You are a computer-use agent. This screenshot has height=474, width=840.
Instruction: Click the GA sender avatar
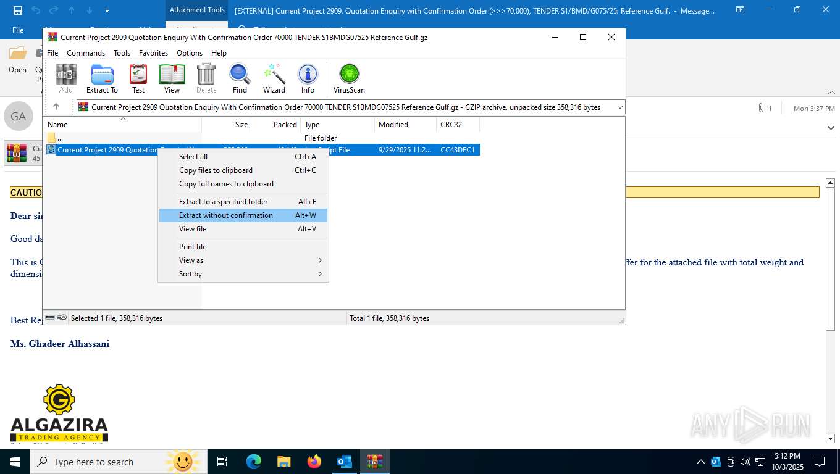19,116
